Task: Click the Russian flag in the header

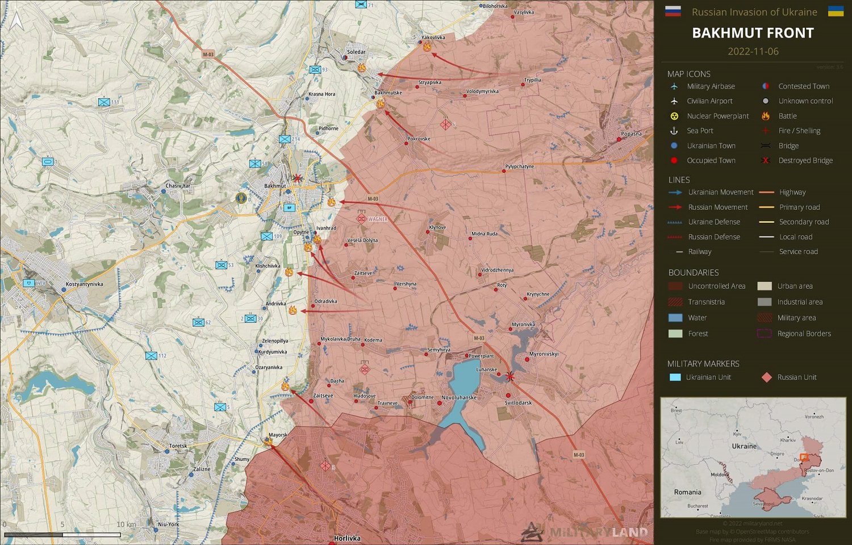Action: [673, 11]
